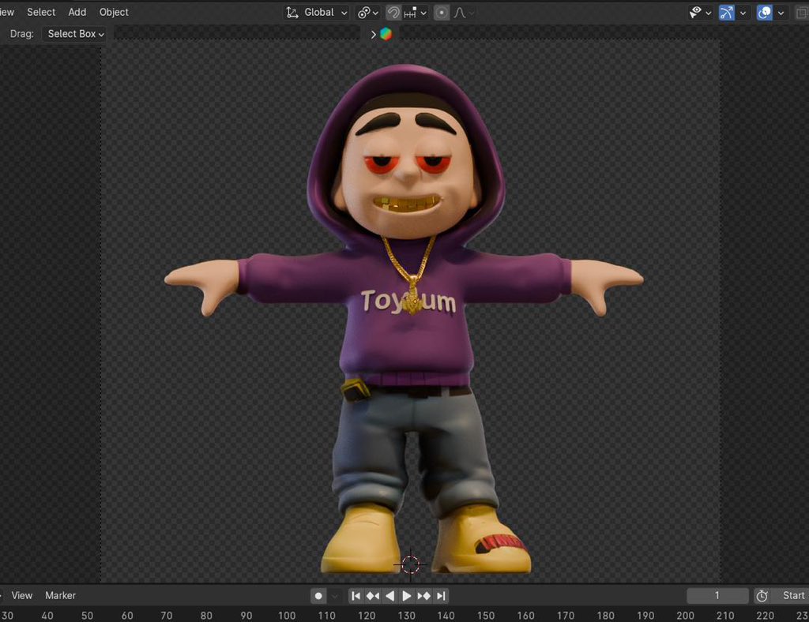Open the snapping options dropdown
The height and width of the screenshot is (622, 809).
point(416,13)
